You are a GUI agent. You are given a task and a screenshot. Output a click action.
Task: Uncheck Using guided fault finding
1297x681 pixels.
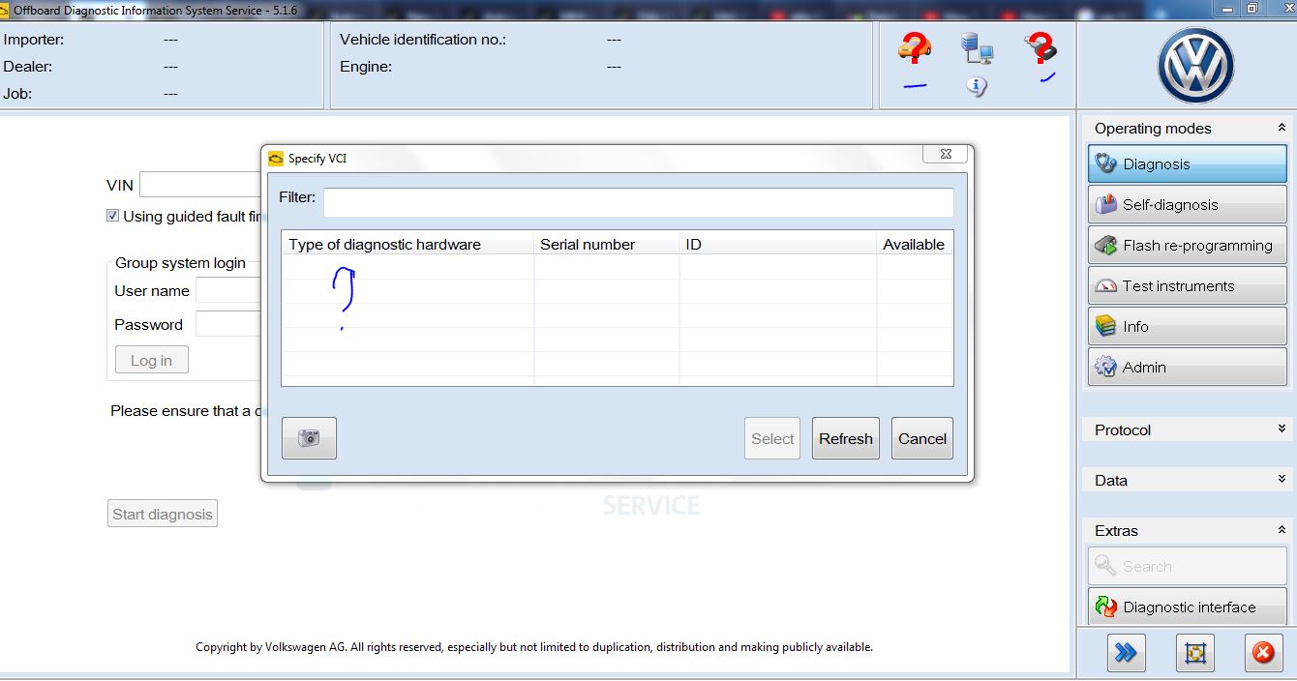pos(113,215)
